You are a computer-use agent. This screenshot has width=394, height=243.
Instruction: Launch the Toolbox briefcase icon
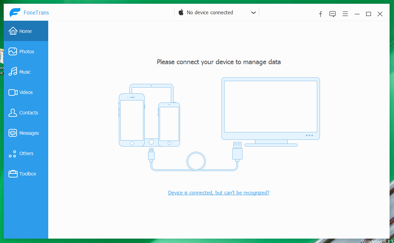tap(13, 174)
